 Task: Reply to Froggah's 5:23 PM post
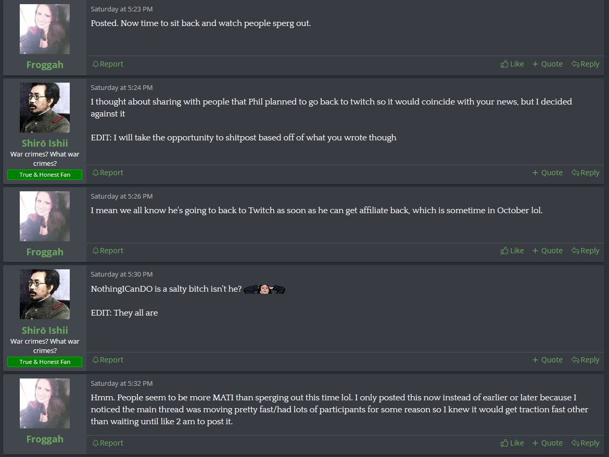tap(585, 64)
